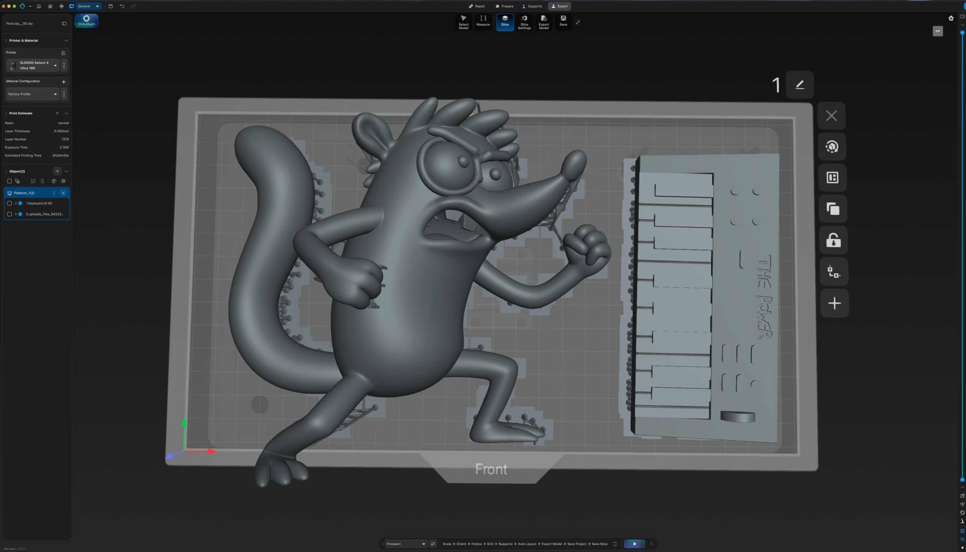Open the Process1 dropdown
Image resolution: width=966 pixels, height=552 pixels.
pyautogui.click(x=406, y=544)
